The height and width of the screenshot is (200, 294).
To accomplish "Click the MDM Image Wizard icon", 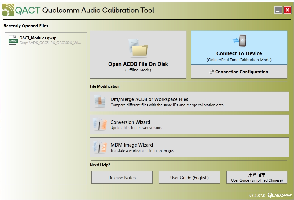I will (100, 147).
